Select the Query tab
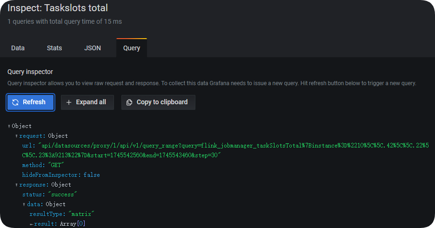Viewport: 435px width, 228px height. click(x=132, y=48)
